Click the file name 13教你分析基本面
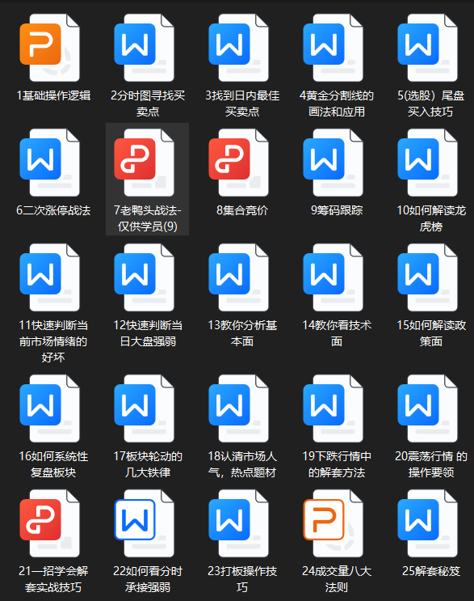The height and width of the screenshot is (601, 474). (x=242, y=333)
